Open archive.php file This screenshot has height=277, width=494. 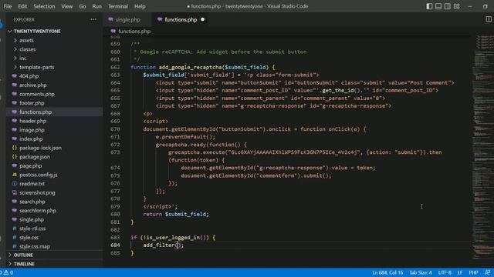coord(32,85)
